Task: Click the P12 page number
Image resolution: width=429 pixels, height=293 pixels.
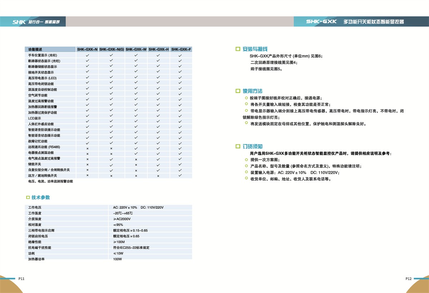Action: point(409,279)
